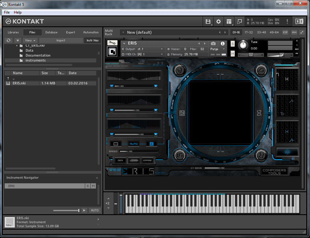Image resolution: width=310 pixels, height=238 pixels.
Task: Open the Help menu
Action: (18, 12)
